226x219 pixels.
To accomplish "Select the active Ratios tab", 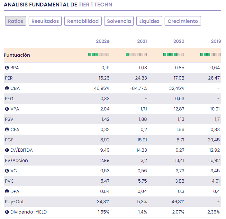I will click(15, 21).
